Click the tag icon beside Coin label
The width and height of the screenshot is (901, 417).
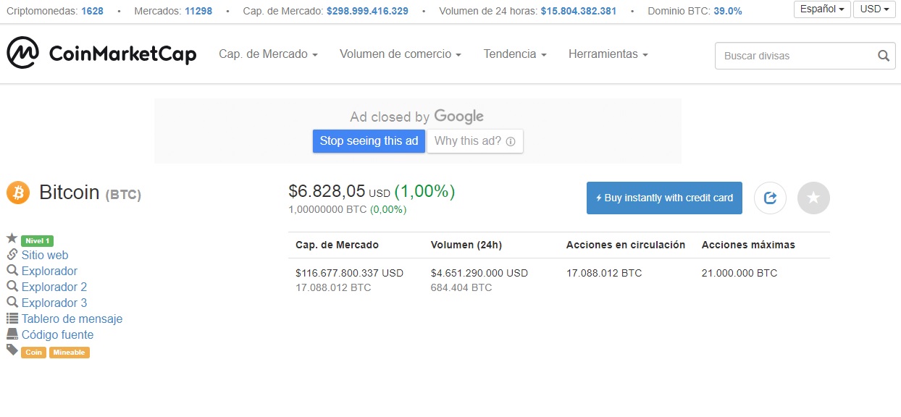pos(12,350)
